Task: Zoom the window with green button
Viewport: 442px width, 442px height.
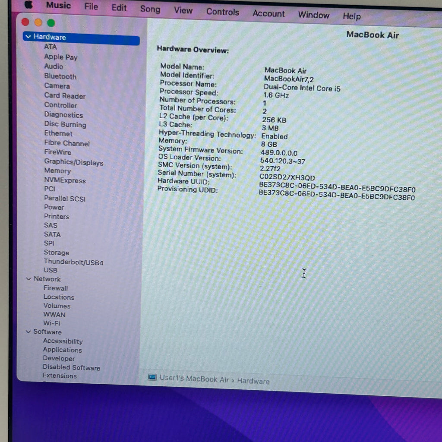Action: 51,23
